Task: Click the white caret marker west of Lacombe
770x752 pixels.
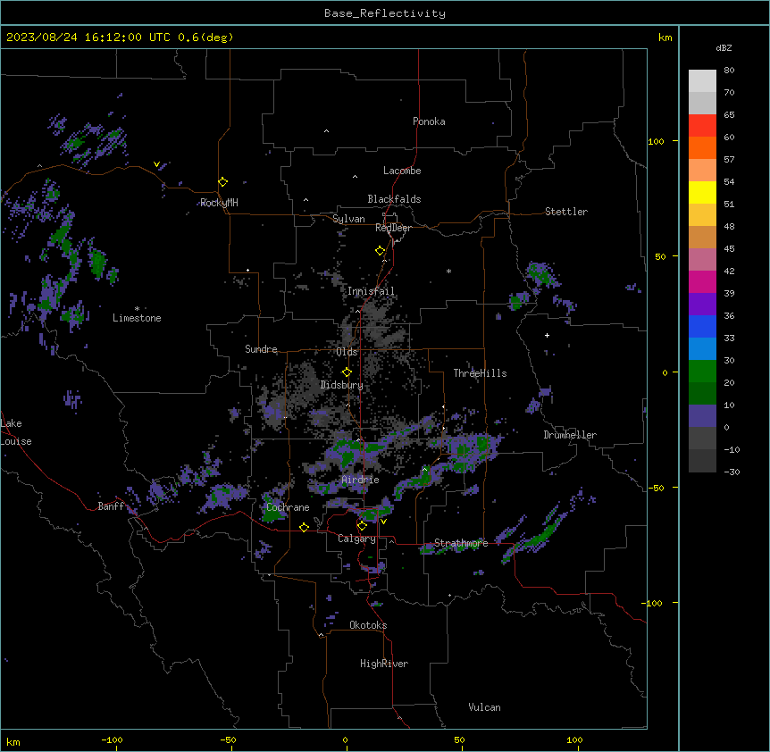Action: (x=355, y=177)
